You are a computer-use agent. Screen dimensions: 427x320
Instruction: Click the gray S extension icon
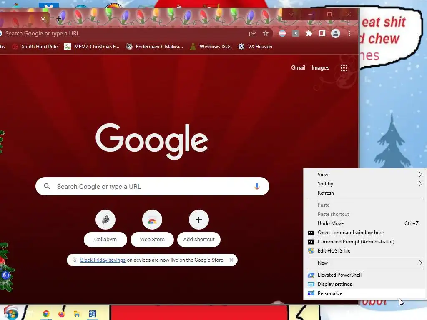296,33
